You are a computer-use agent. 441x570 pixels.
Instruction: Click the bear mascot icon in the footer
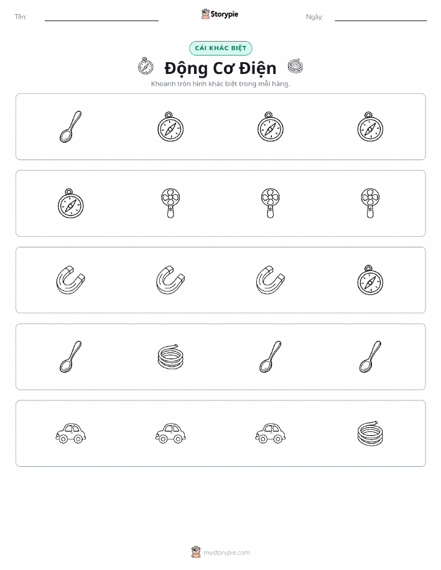[x=196, y=552]
